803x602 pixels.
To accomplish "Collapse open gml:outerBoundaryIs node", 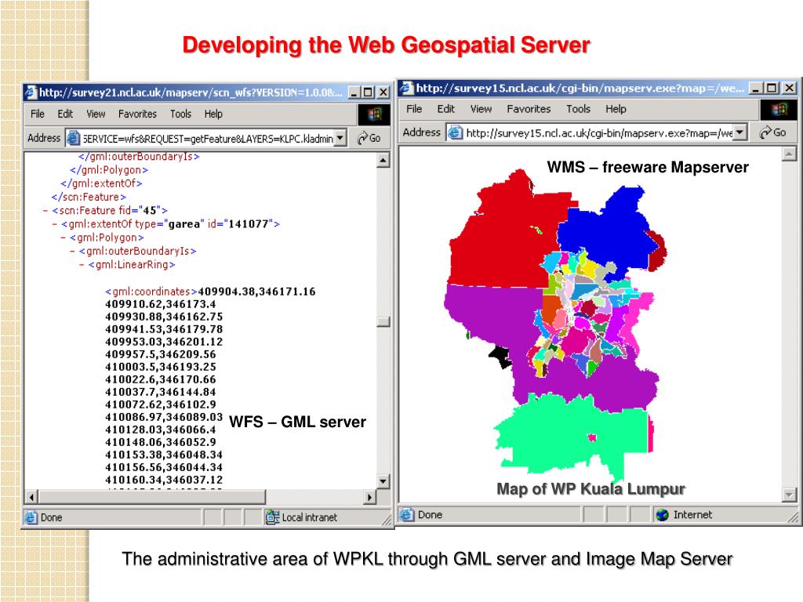I will pyautogui.click(x=73, y=251).
